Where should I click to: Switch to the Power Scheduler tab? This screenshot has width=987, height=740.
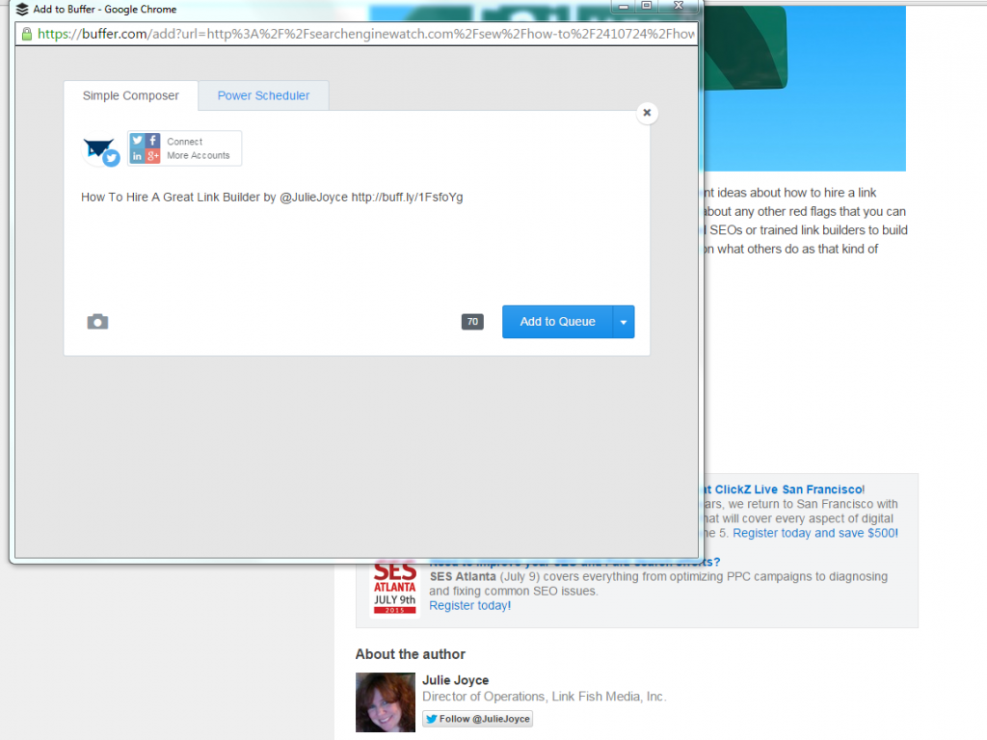(263, 95)
